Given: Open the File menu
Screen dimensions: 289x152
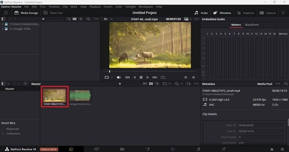Looking at the screenshot, I should click(x=27, y=7).
